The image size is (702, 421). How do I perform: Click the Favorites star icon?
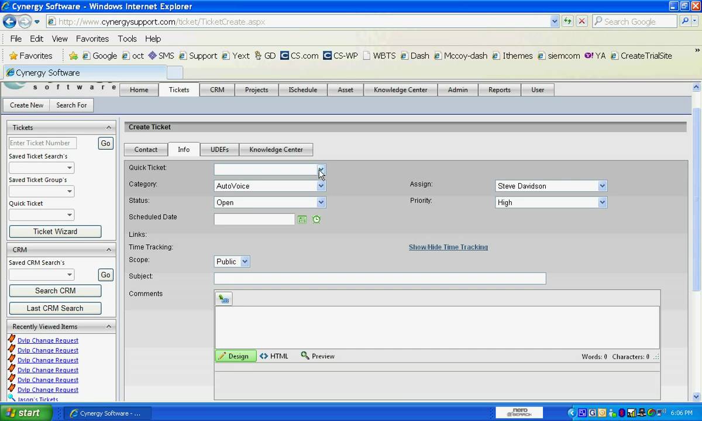click(13, 56)
